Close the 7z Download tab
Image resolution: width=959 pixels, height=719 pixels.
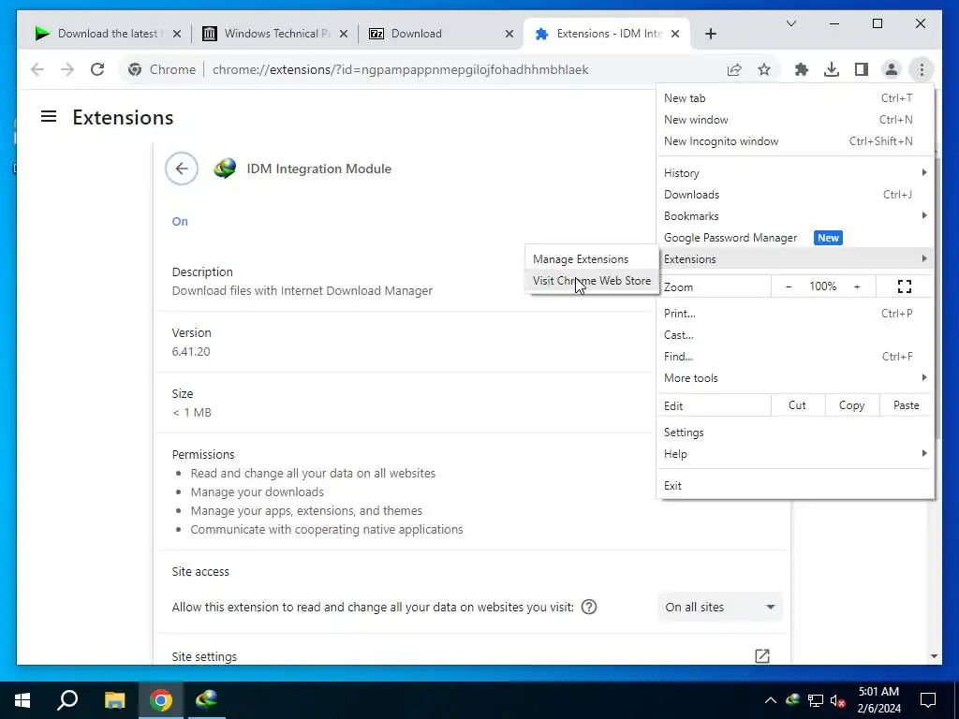509,34
